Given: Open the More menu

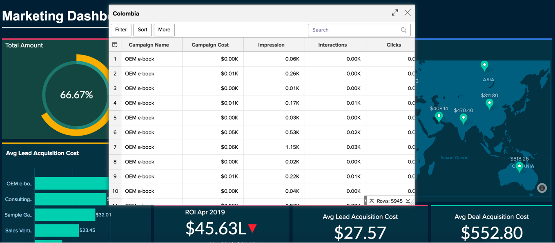Looking at the screenshot, I should pos(164,30).
